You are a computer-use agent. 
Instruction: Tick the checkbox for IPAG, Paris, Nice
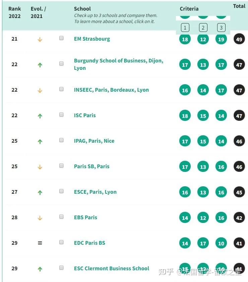(61, 140)
